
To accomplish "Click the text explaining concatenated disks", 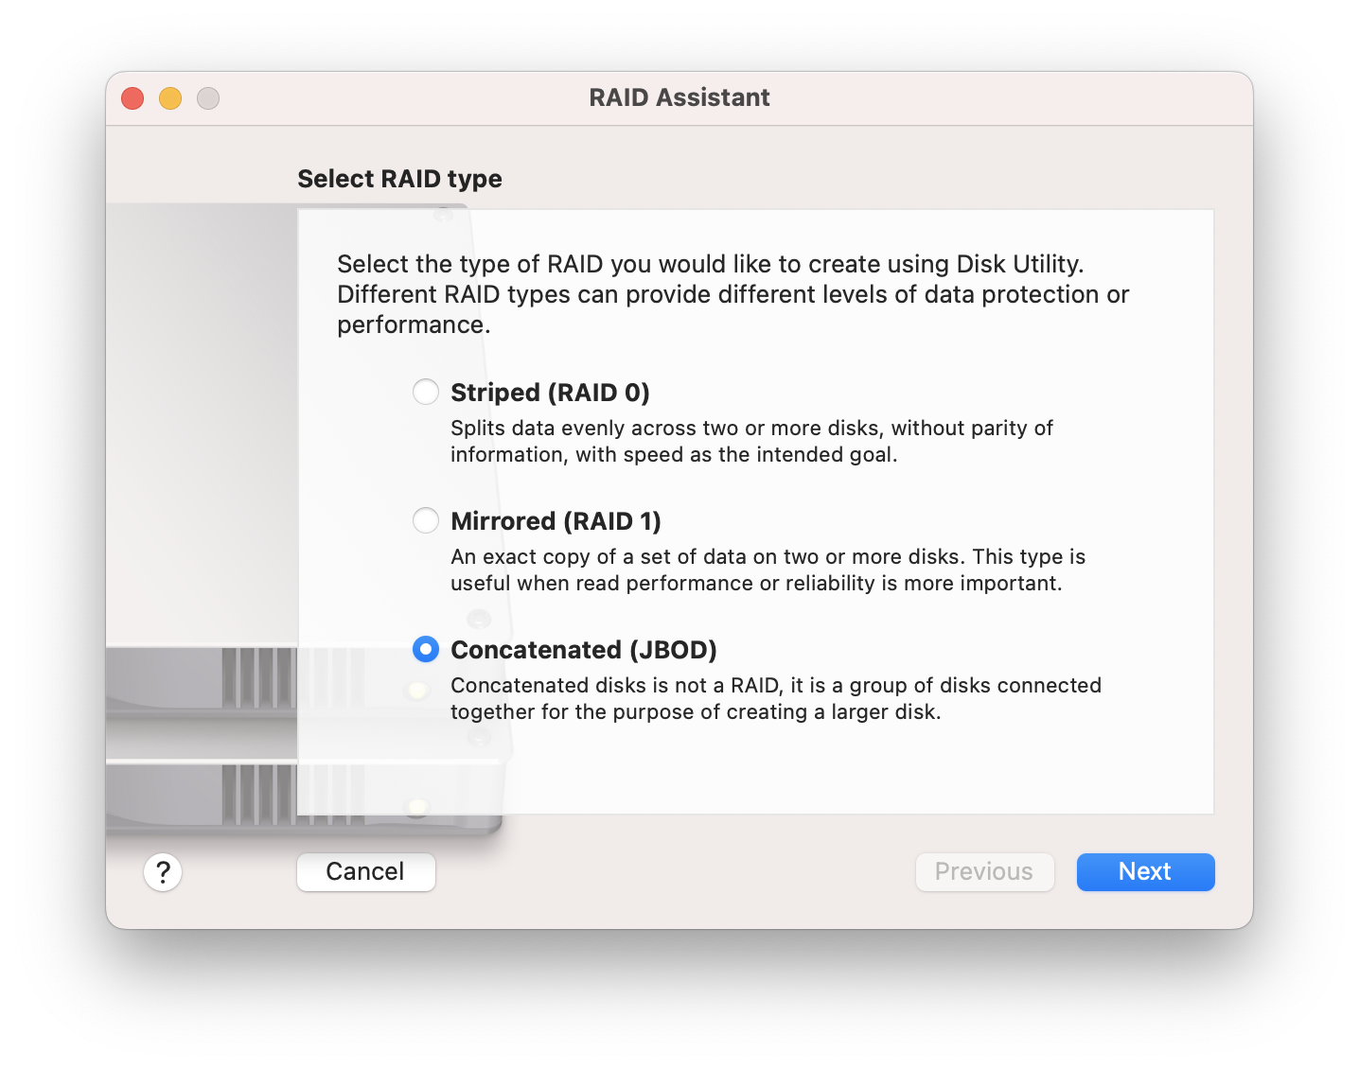I will 776,698.
